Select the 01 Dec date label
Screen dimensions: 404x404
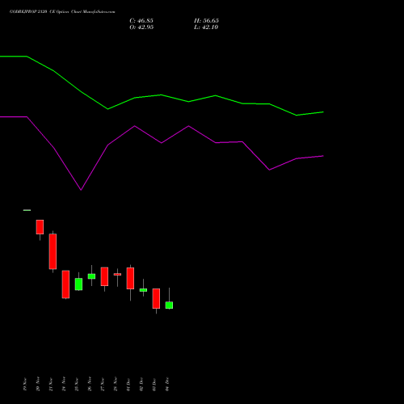[128, 385]
